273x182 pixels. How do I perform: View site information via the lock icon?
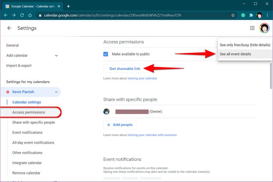click(40, 15)
